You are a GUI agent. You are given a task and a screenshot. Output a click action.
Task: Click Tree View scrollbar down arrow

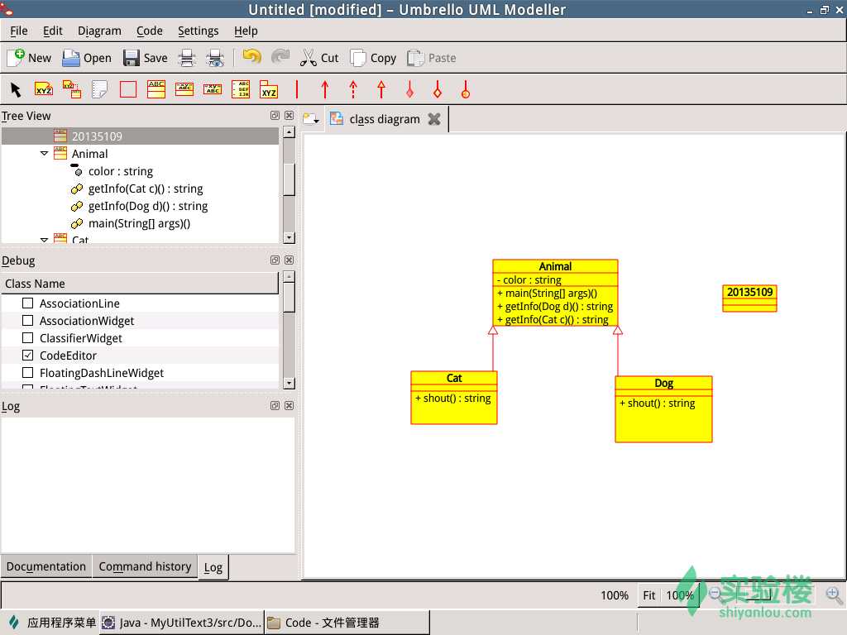coord(289,237)
